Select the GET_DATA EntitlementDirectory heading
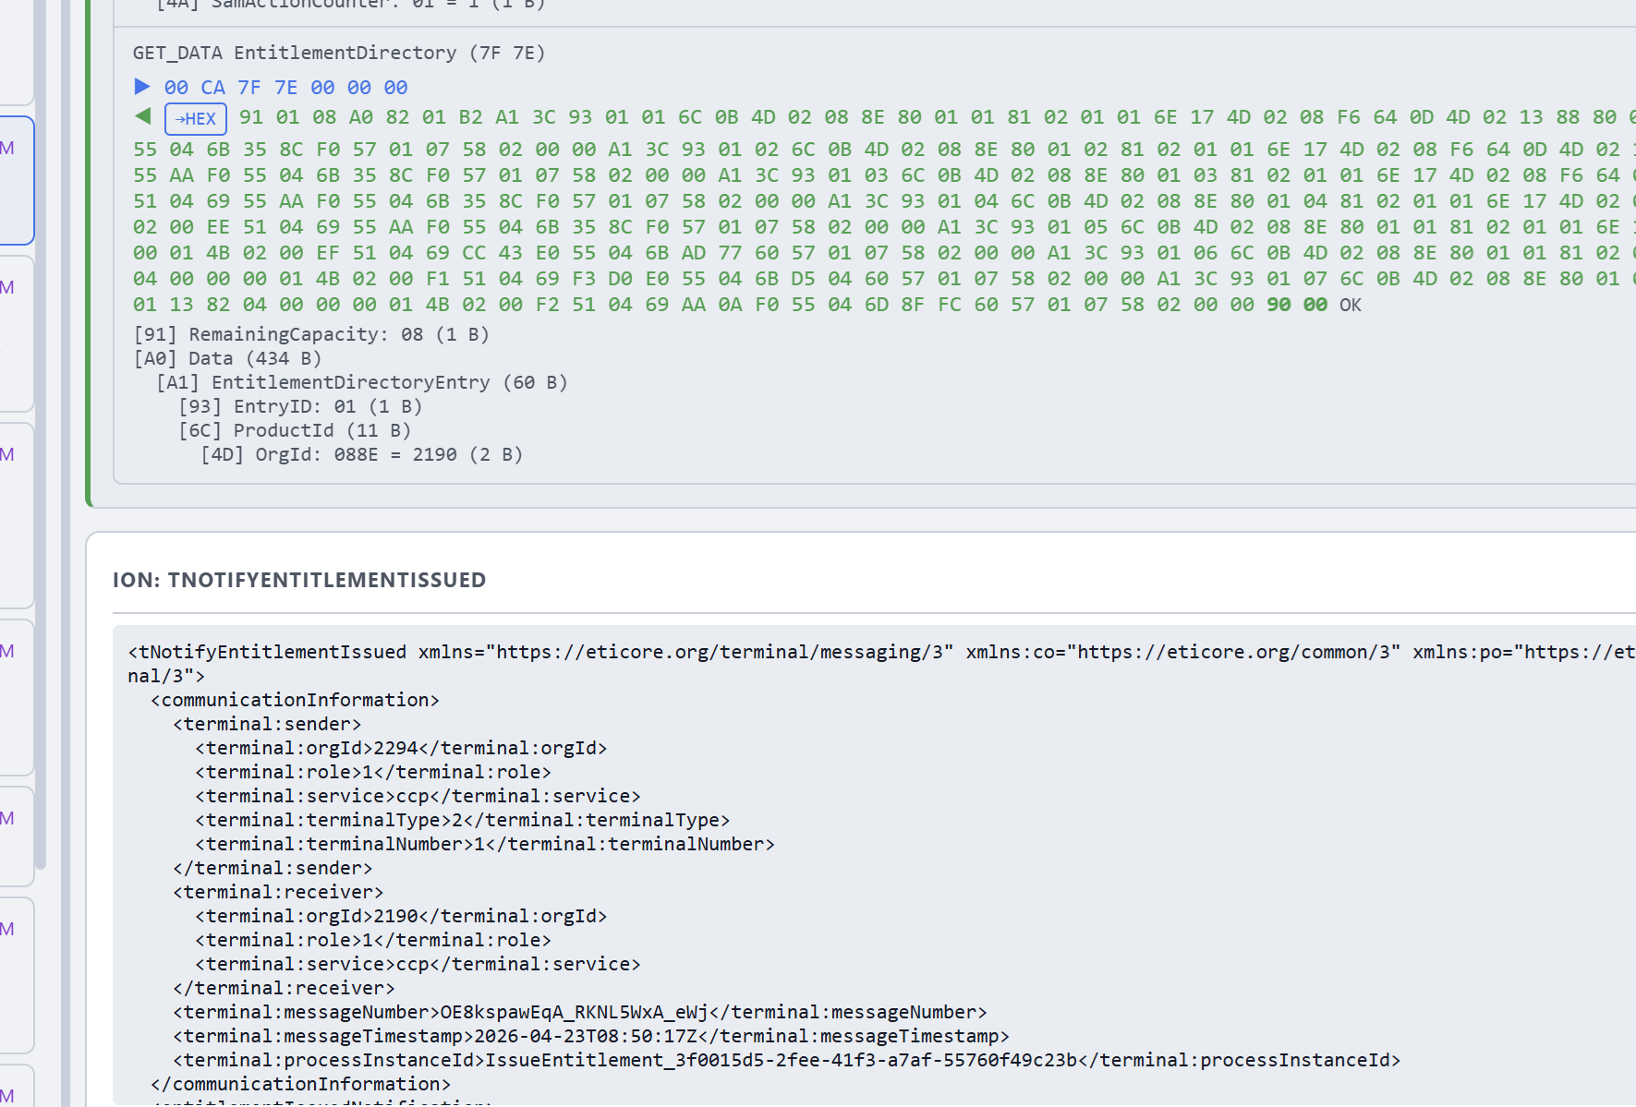 pos(339,53)
